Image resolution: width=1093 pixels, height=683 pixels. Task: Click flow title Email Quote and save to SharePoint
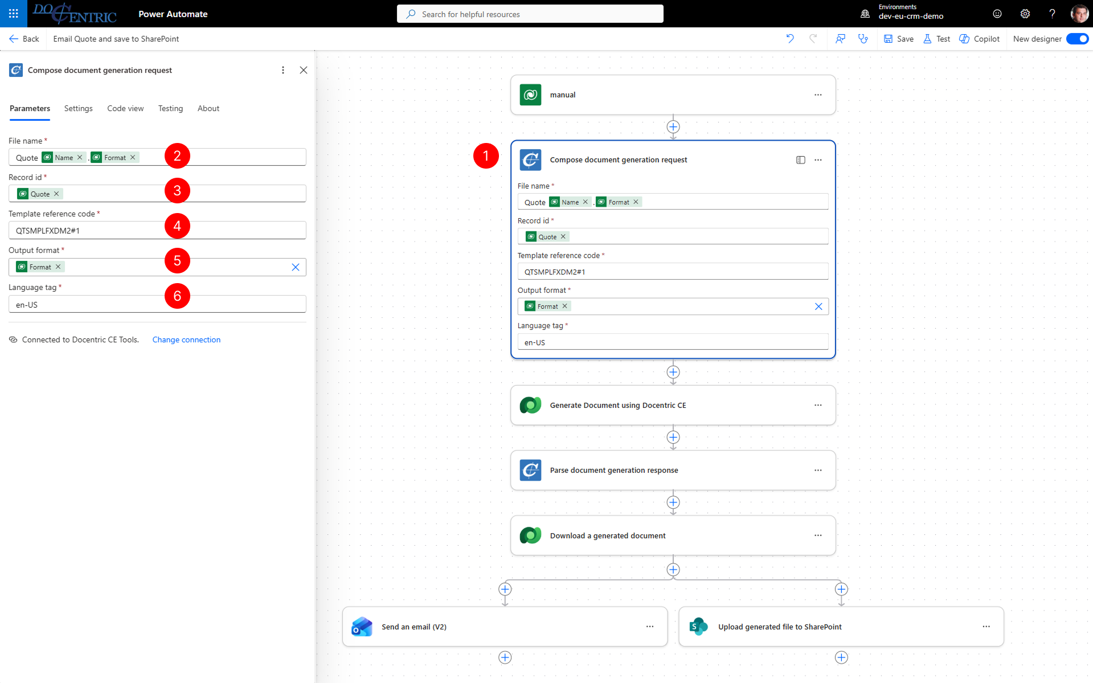pos(116,39)
